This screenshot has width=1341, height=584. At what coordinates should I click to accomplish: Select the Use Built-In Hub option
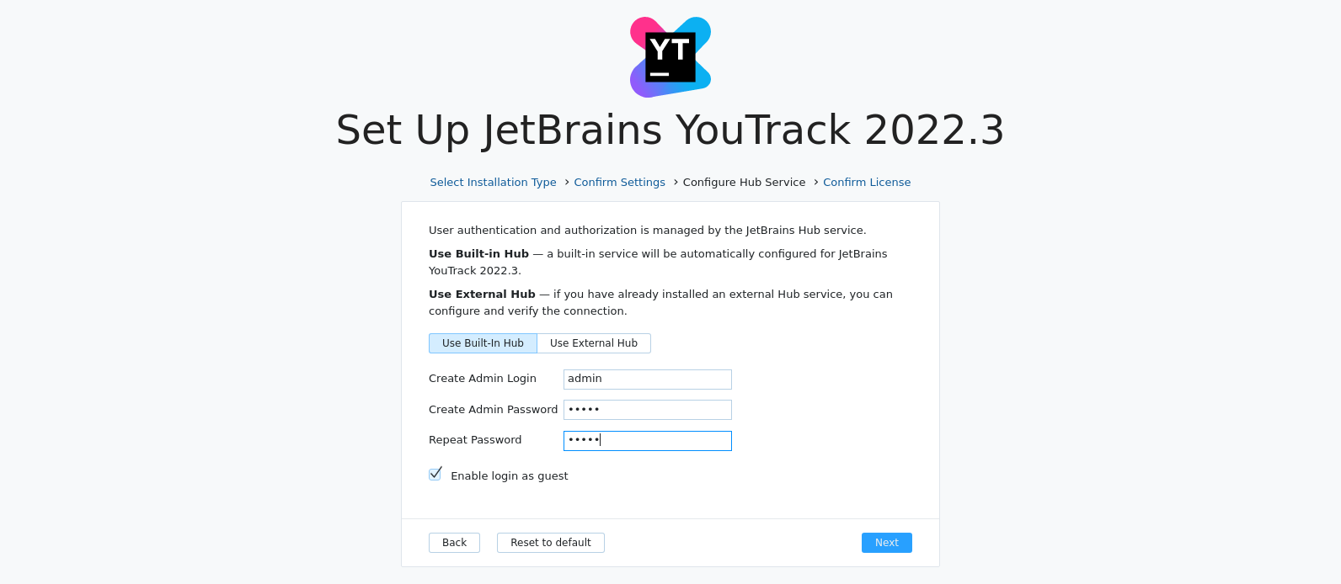(x=483, y=343)
